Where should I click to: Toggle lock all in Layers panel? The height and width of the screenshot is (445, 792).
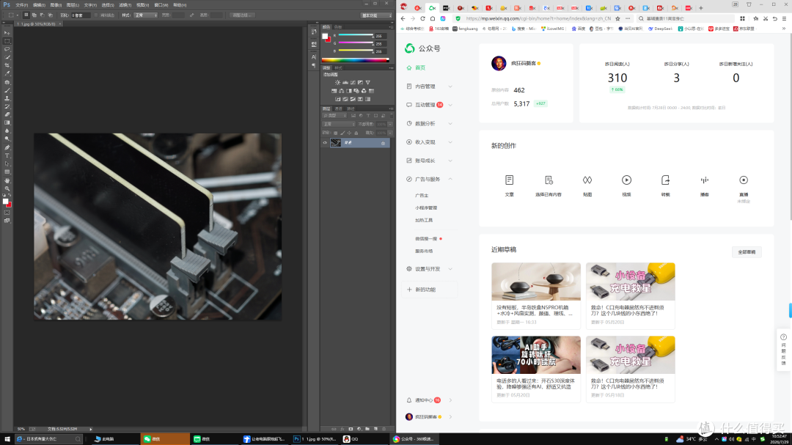(356, 133)
